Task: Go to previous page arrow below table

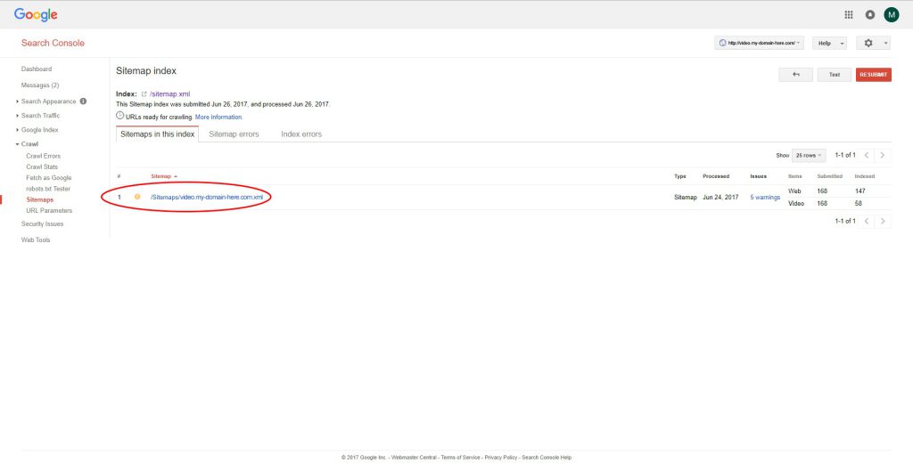Action: [x=867, y=221]
